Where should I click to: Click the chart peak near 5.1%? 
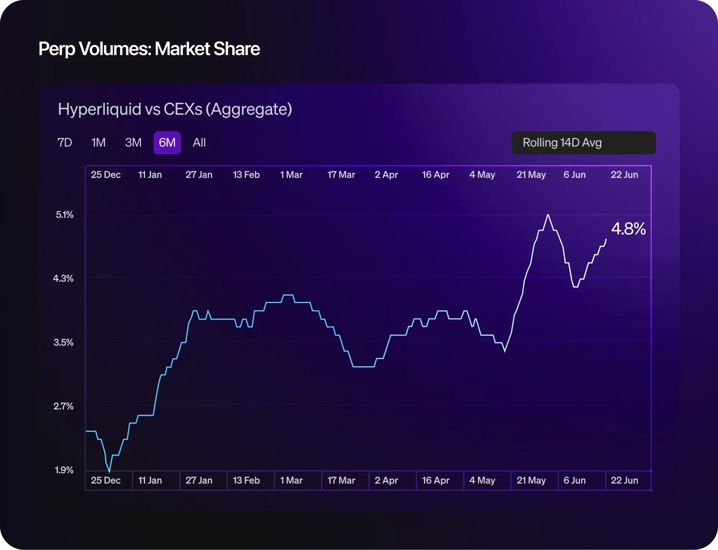point(548,215)
